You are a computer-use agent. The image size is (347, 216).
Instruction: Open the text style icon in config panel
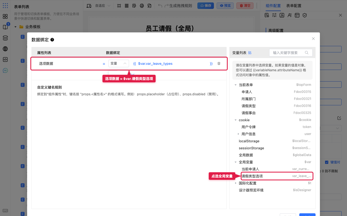pyautogui.click(x=290, y=15)
